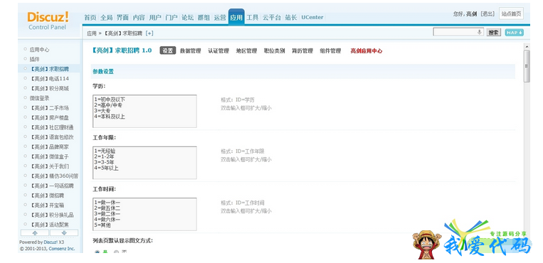This screenshot has height=263, width=543.
Task: Click the Comsenz Inc. footer link
Action: tap(62, 249)
